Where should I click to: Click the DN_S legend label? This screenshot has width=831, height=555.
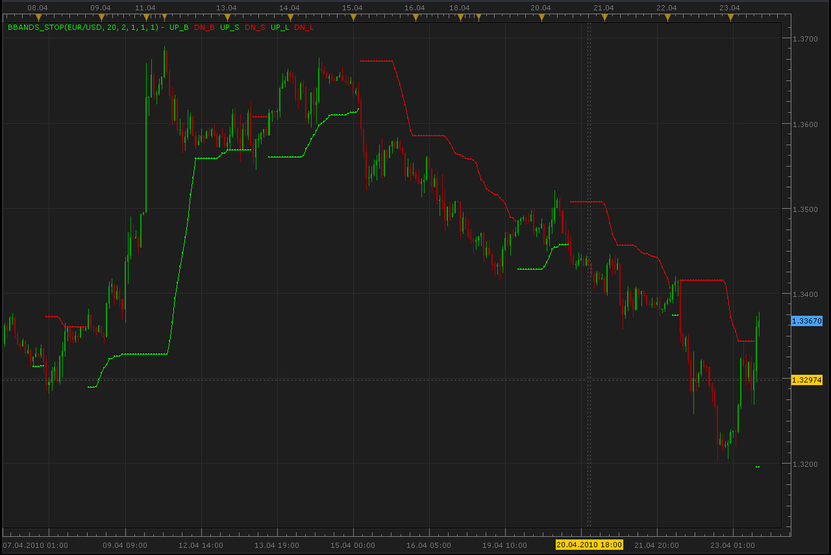(255, 28)
